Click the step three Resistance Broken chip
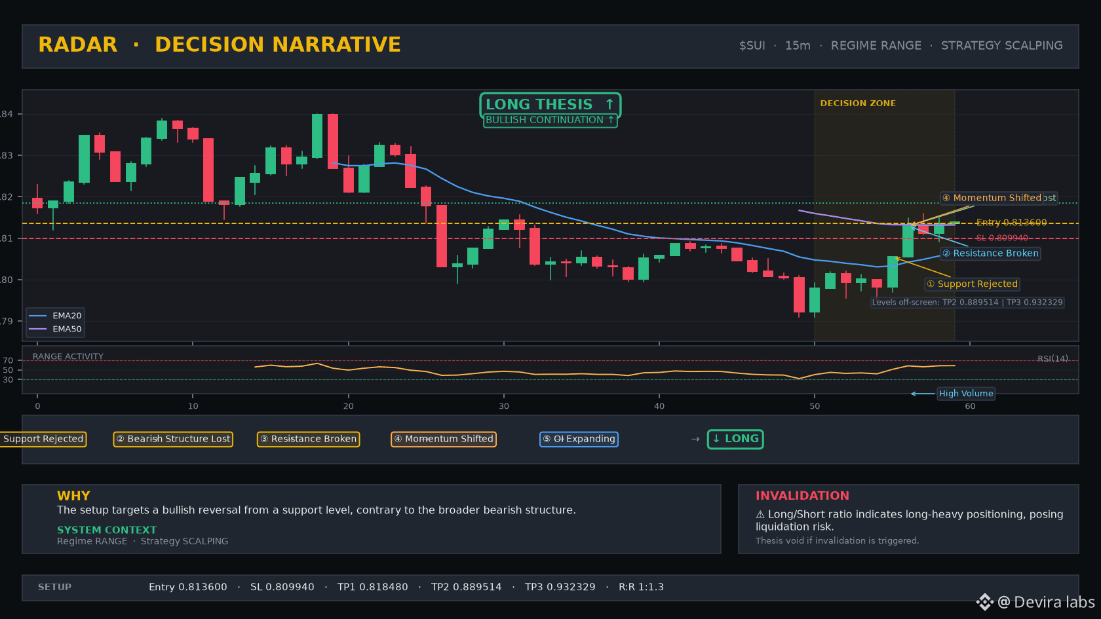The height and width of the screenshot is (619, 1101). (308, 439)
